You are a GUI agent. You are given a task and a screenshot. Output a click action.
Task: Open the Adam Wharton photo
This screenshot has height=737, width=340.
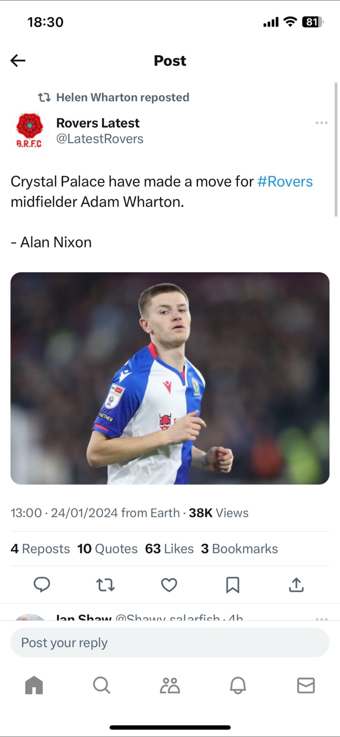[170, 378]
